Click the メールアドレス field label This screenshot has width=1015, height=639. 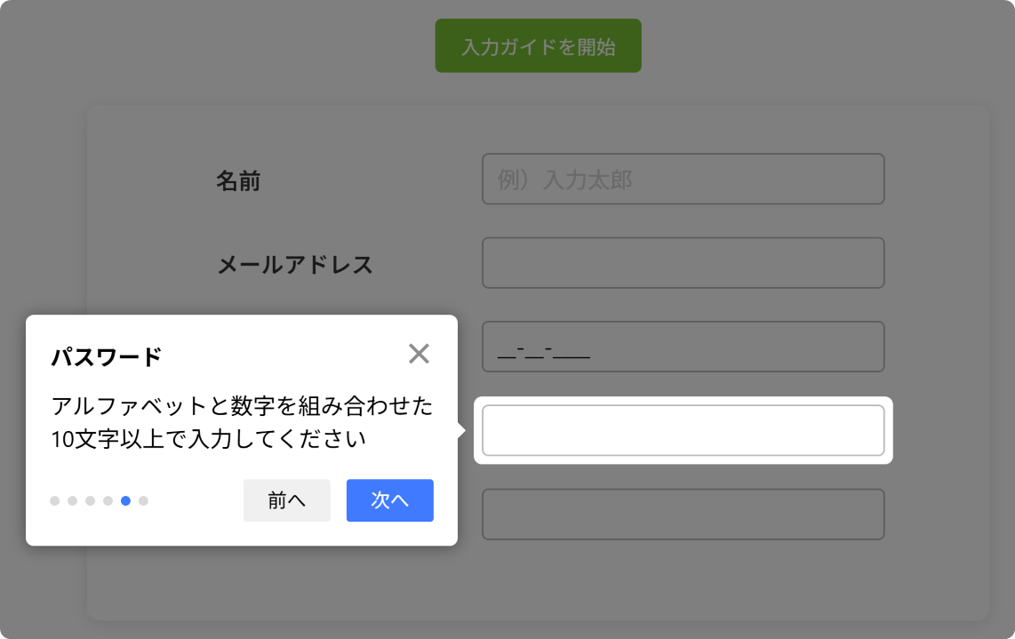coord(295,265)
